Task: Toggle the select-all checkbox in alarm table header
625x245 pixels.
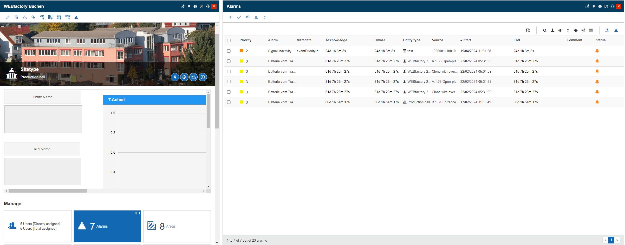Action: pyautogui.click(x=229, y=40)
